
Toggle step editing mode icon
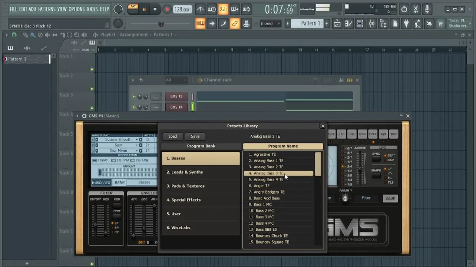pyautogui.click(x=223, y=24)
